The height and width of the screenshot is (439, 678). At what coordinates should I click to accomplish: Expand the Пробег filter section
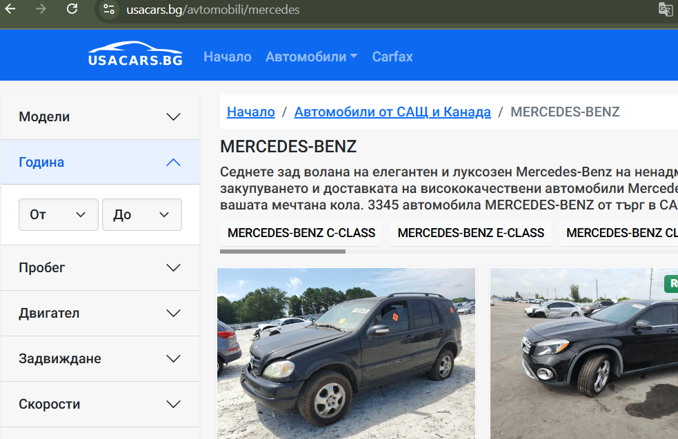coord(100,268)
